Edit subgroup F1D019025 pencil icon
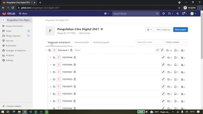Viewport: 203px width, 114px height. 163,79
